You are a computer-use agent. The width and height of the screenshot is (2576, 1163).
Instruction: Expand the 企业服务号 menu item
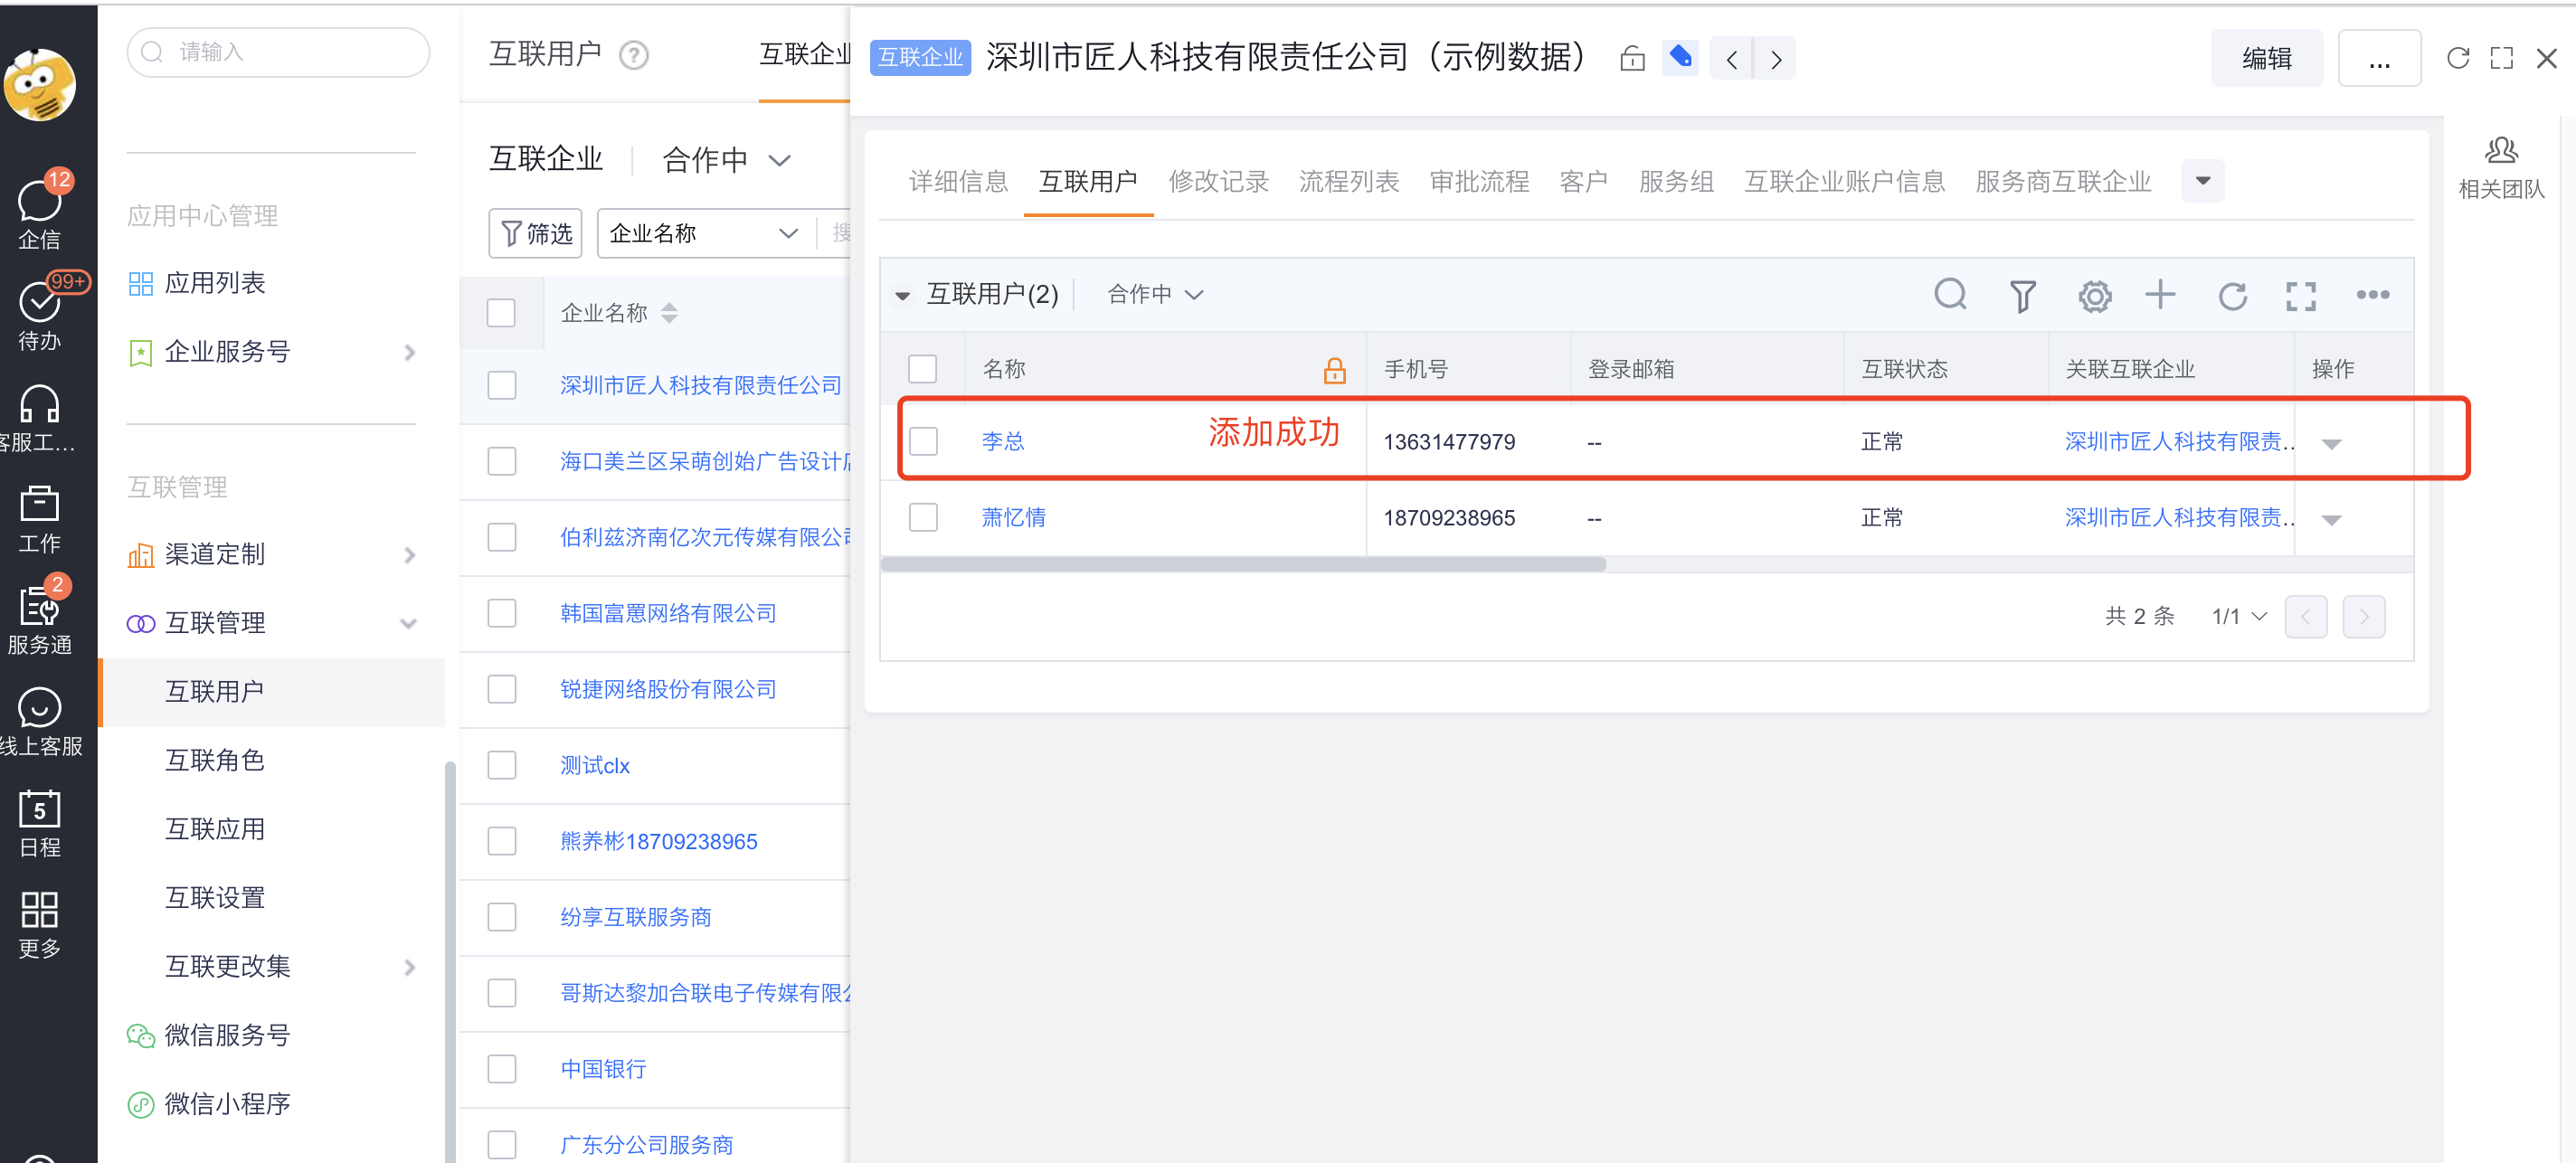click(x=408, y=352)
